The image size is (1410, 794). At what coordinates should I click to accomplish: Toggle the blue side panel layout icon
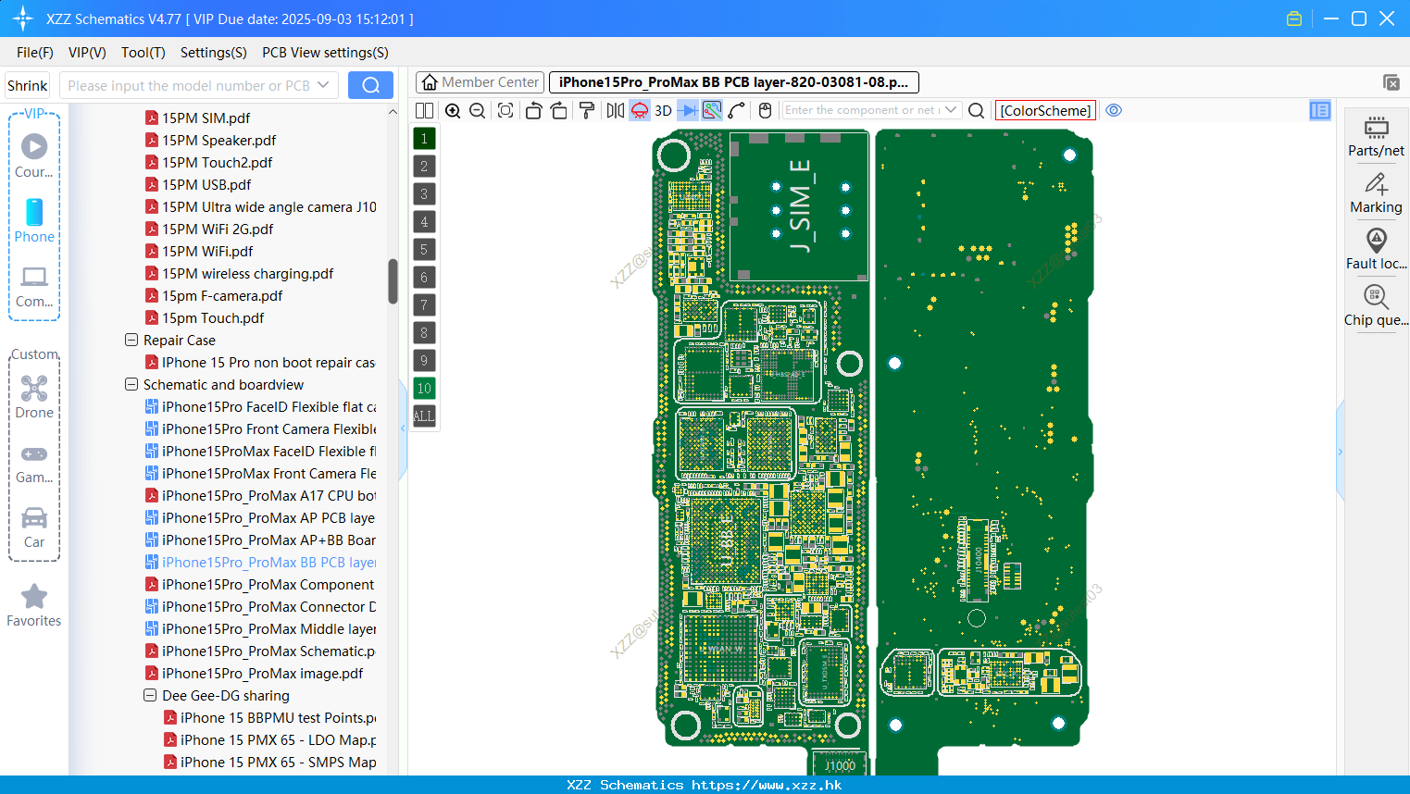click(x=1320, y=110)
